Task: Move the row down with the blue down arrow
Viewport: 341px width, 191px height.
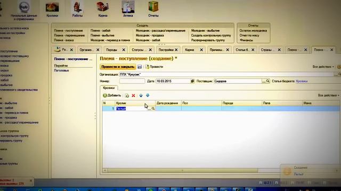Action: pyautogui.click(x=148, y=95)
